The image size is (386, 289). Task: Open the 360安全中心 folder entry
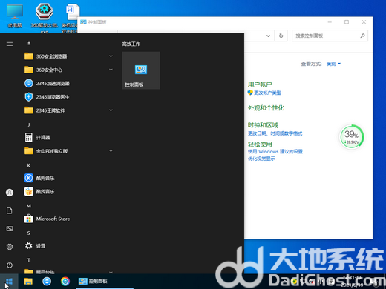click(68, 70)
